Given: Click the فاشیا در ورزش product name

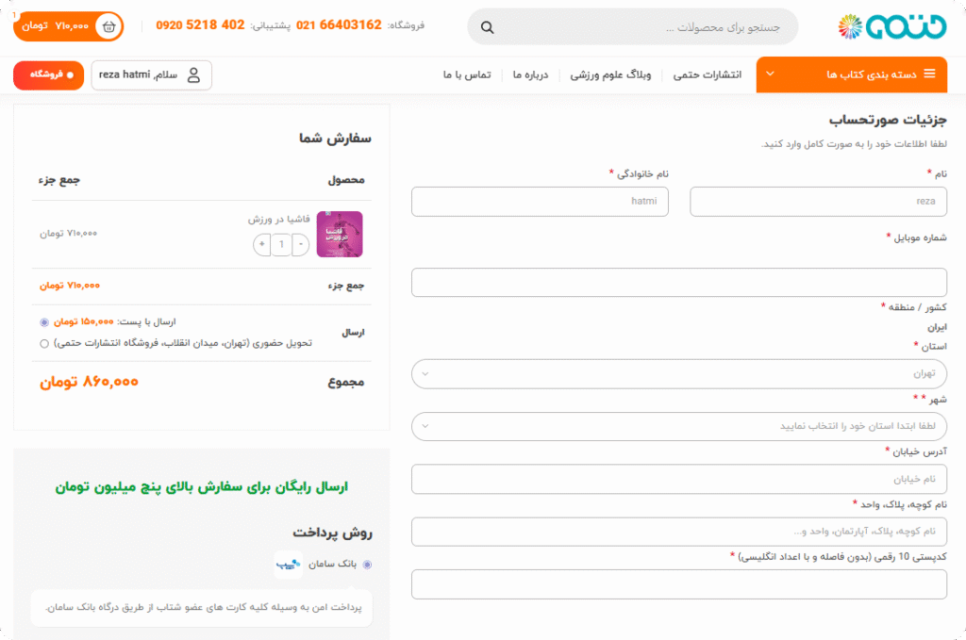Looking at the screenshot, I should point(279,219).
